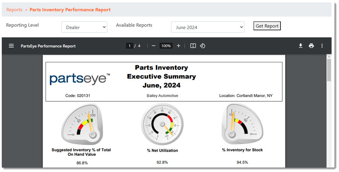The height and width of the screenshot is (172, 339).
Task: Open the PDF viewer sidebar hamburger menu
Action: tap(11, 46)
